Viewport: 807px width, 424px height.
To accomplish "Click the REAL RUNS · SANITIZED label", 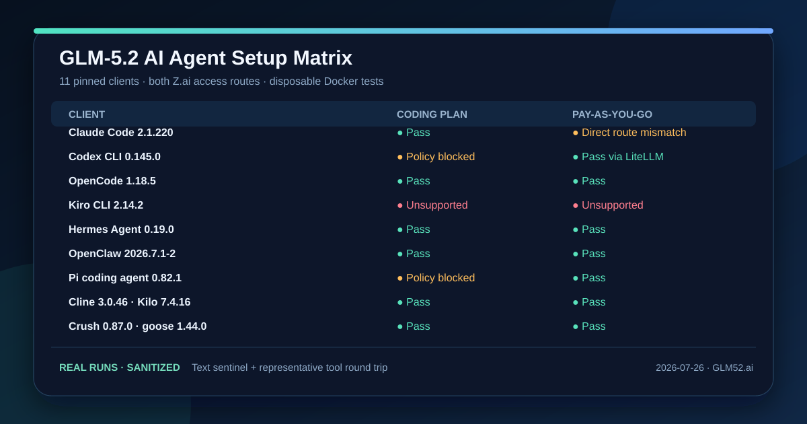I will [x=120, y=367].
